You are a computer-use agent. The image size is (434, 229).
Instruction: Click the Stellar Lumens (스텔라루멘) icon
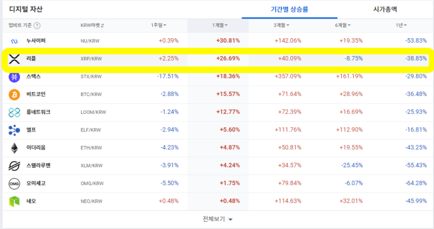14,166
